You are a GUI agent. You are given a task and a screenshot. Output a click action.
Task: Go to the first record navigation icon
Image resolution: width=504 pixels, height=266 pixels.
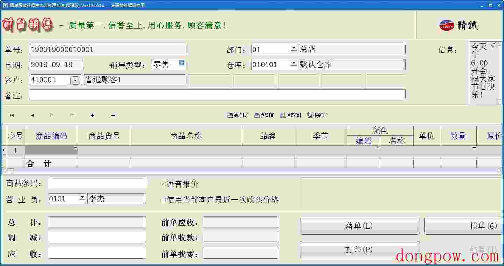12,115
